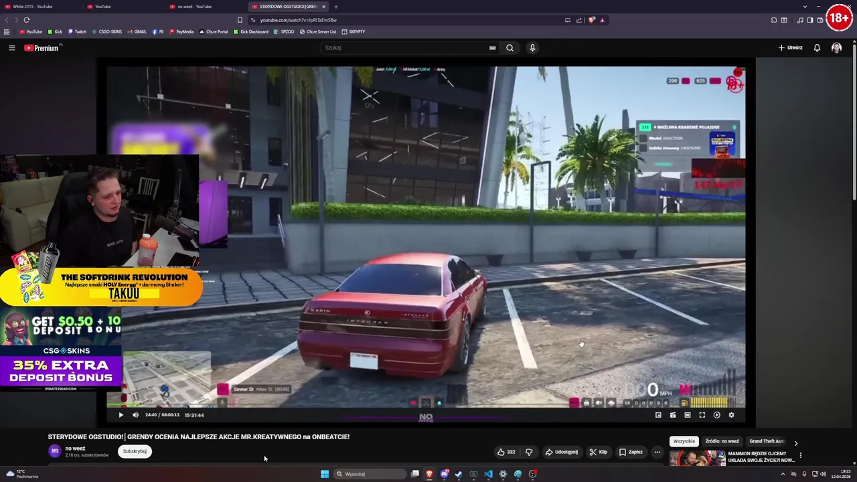This screenshot has height=482, width=857.
Task: Start voice search with the microphone icon
Action: tap(532, 48)
